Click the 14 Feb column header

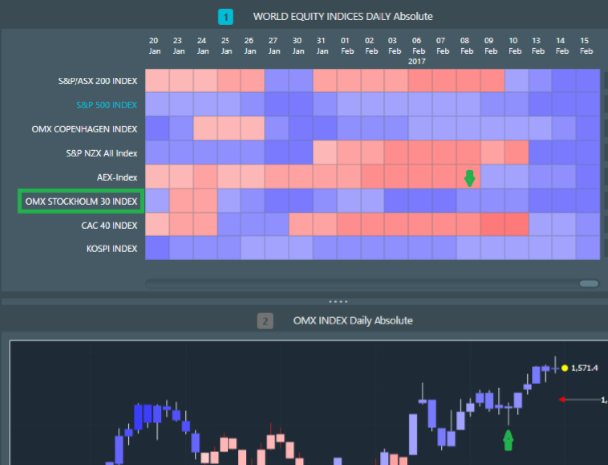(x=562, y=46)
